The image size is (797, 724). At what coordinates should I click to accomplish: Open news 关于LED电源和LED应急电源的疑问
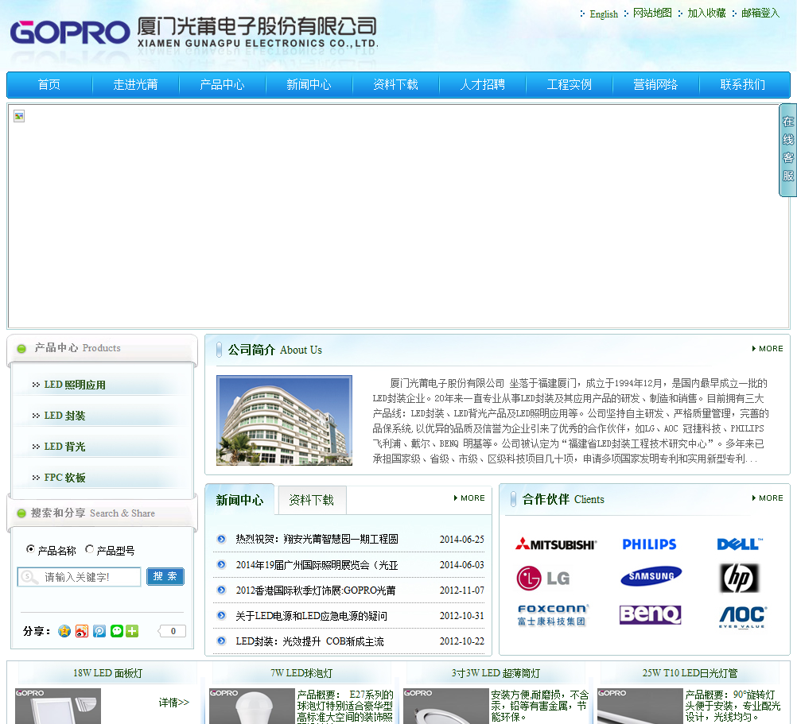point(311,616)
